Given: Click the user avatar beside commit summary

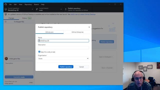Looking at the screenshot, I should pyautogui.click(x=6, y=58).
